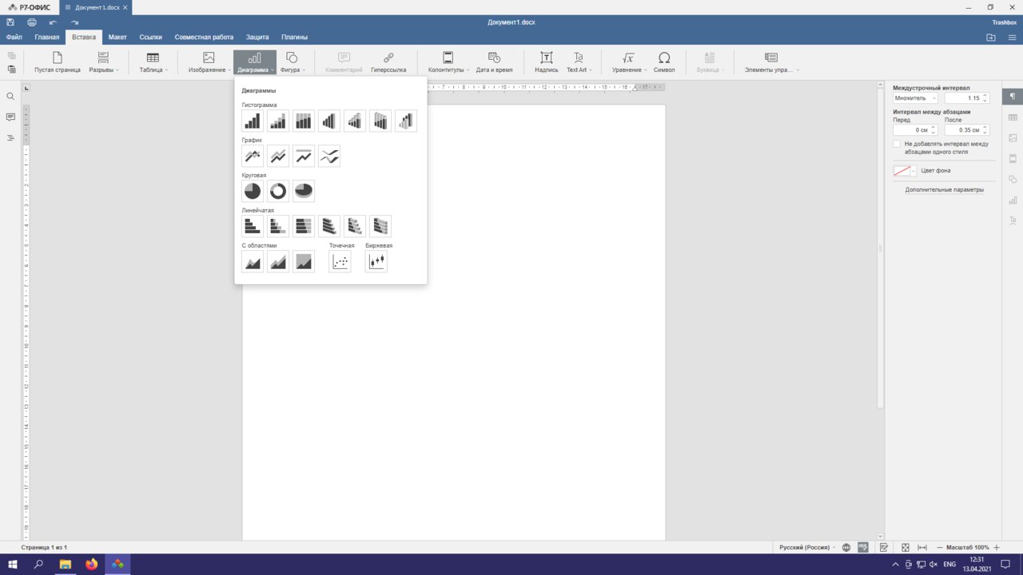Viewport: 1023px width, 575px height.
Task: Insert a stock (Биржевая) chart
Action: [x=376, y=262]
